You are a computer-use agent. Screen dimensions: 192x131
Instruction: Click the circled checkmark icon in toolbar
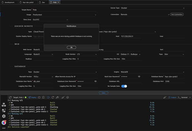pos(68,97)
